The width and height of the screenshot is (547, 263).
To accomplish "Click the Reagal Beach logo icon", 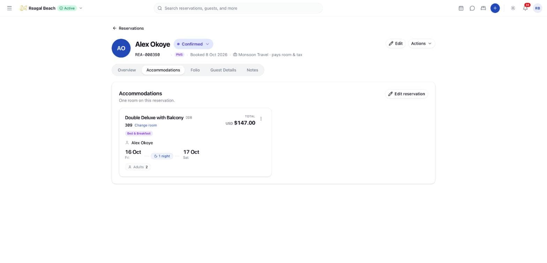I will tap(23, 8).
